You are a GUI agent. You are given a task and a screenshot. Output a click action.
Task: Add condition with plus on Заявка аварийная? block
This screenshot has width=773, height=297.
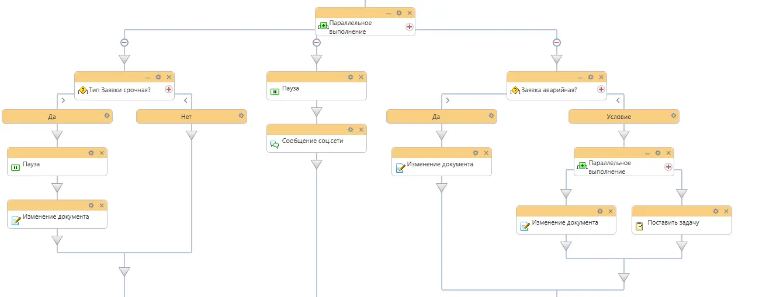click(x=601, y=89)
